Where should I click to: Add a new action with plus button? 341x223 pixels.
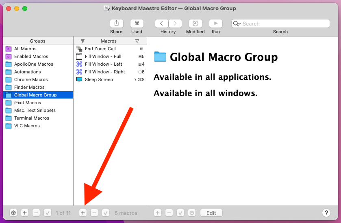[158, 213]
